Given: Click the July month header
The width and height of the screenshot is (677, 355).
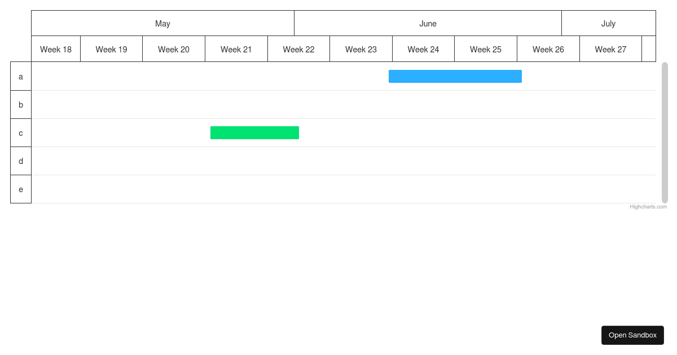Looking at the screenshot, I should coord(608,24).
